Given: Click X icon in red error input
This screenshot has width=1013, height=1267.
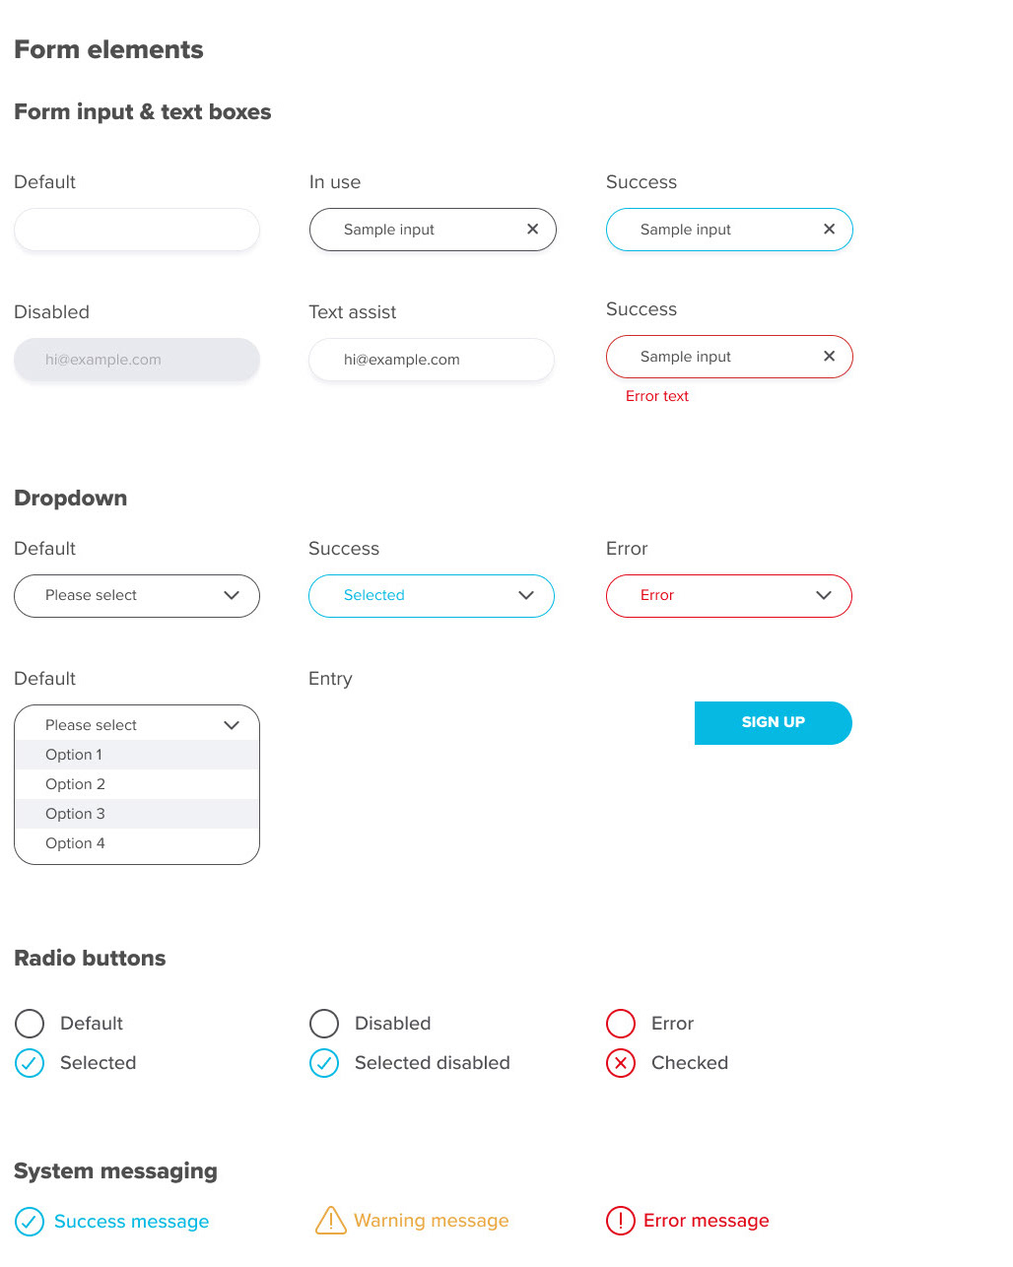Looking at the screenshot, I should 829,357.
